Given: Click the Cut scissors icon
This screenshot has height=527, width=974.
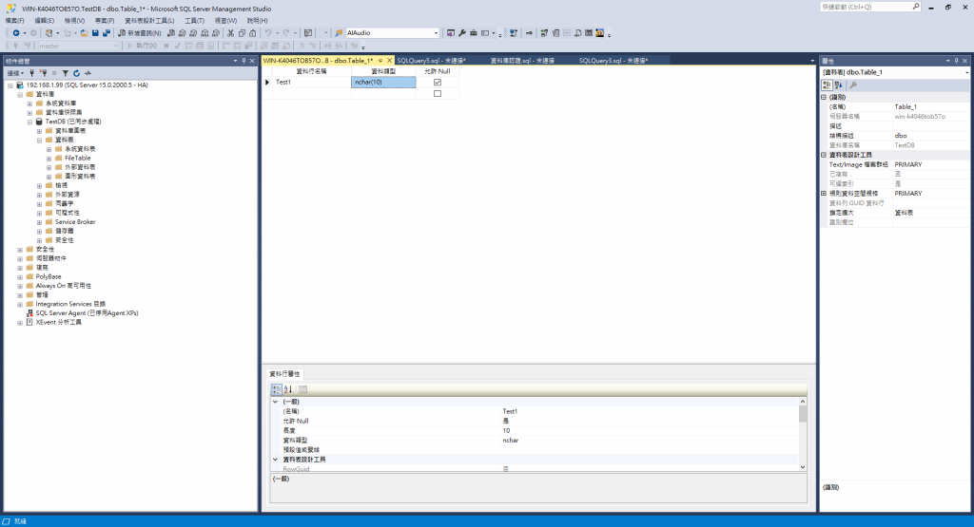Looking at the screenshot, I should [x=230, y=33].
